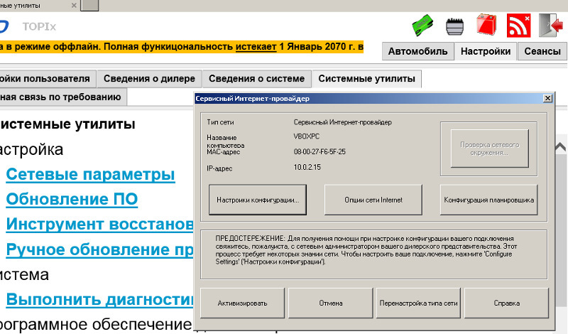The image size is (568, 334).
Task: Click the TOPIx logo text
Action: [39, 26]
